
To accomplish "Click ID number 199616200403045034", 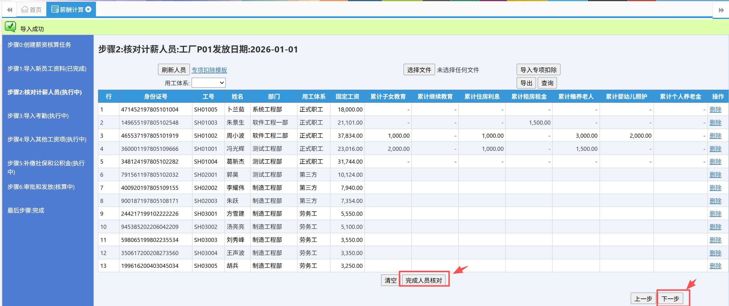I will click(x=150, y=266).
